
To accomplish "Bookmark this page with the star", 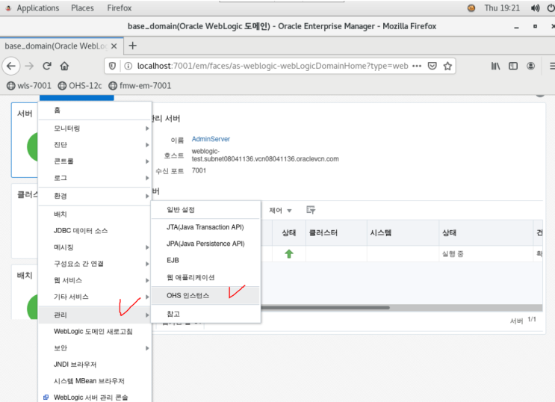I will tap(447, 66).
